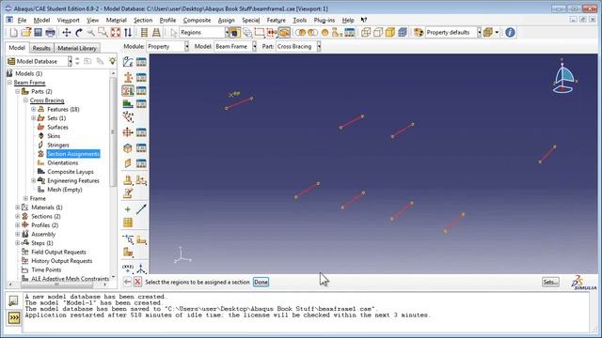Click the Assign Section icon
The height and width of the screenshot is (338, 602).
128,91
